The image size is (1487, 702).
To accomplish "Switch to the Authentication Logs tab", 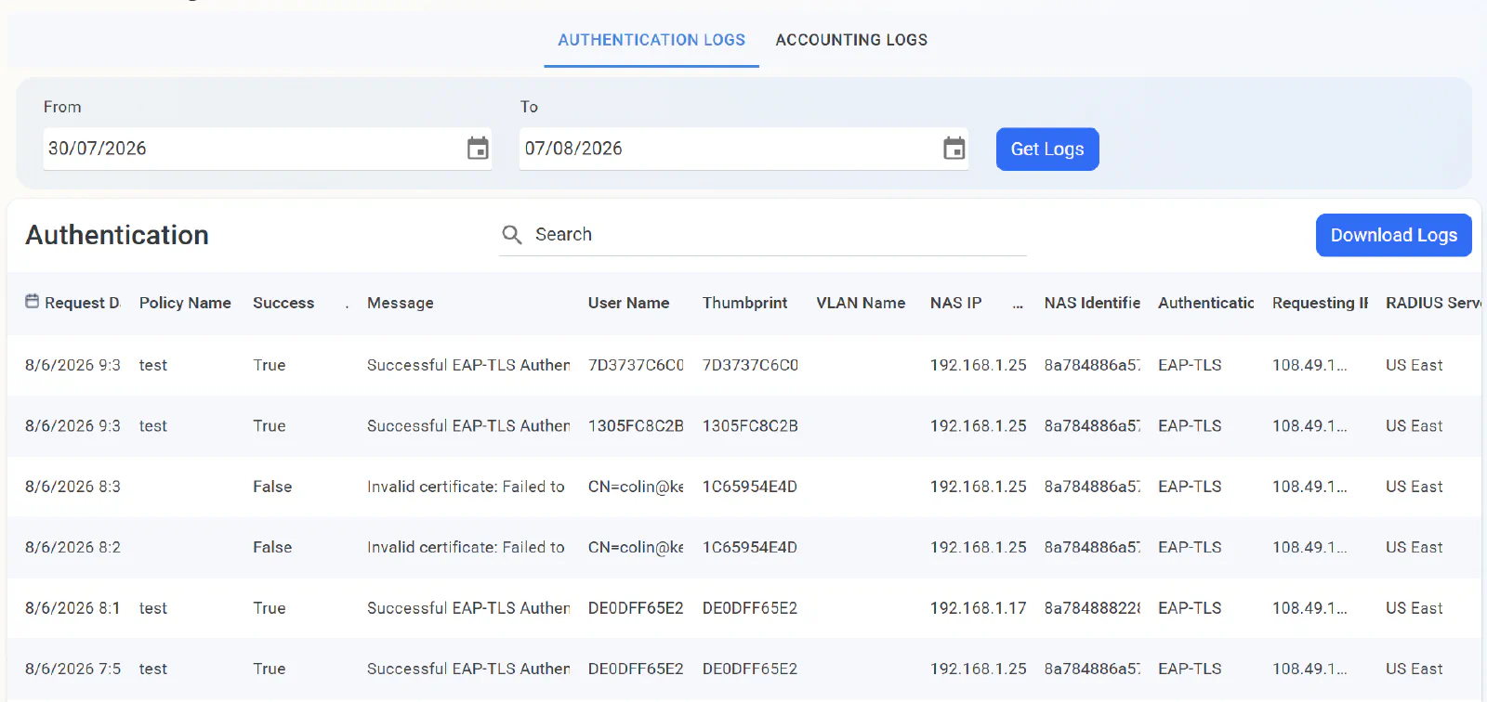I will coord(651,40).
